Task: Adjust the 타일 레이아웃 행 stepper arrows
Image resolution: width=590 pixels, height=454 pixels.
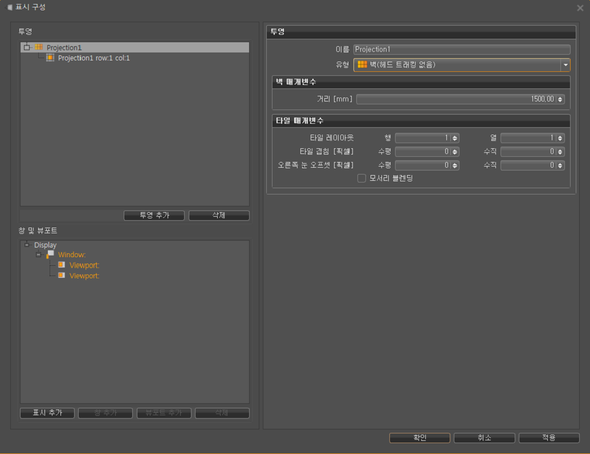Action: point(454,138)
